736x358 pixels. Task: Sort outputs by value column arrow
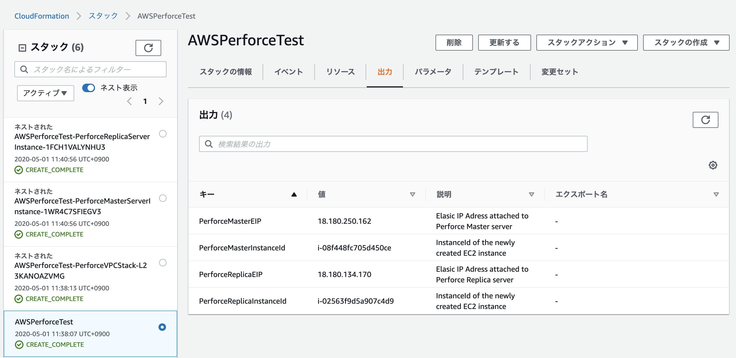tap(412, 194)
